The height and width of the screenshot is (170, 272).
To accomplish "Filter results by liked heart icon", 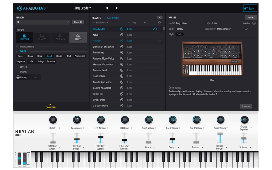I will (x=159, y=22).
